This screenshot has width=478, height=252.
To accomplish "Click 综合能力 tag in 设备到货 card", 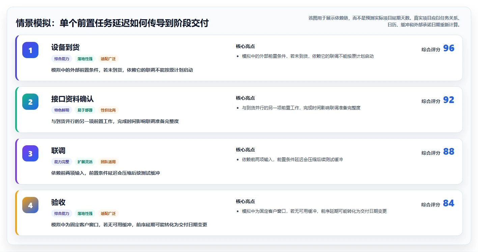I will 62,59.
